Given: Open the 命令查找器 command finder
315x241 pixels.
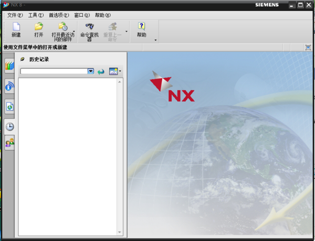Looking at the screenshot, I should pos(89,27).
